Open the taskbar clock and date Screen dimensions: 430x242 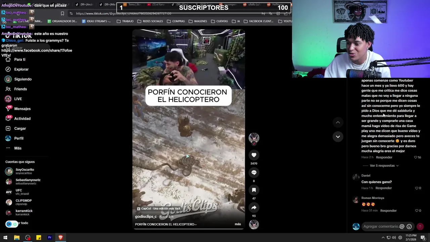coord(411,237)
